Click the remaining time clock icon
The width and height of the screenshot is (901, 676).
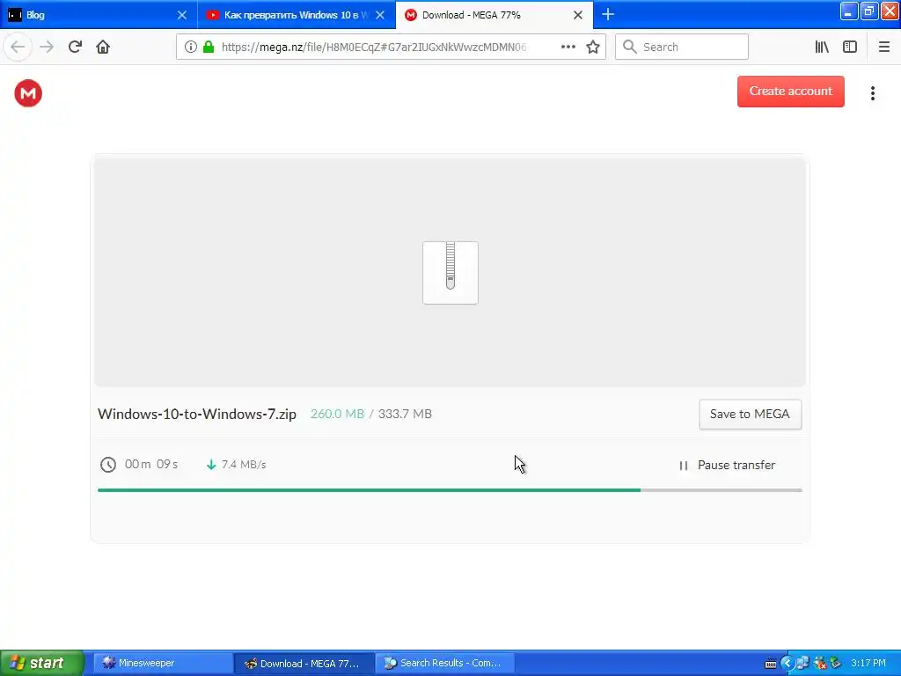coord(108,465)
